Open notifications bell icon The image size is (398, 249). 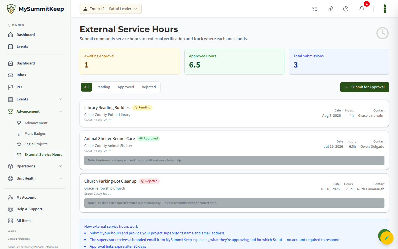point(362,9)
